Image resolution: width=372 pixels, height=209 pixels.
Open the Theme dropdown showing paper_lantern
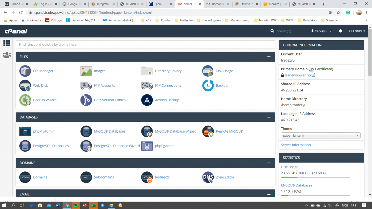tap(320, 136)
